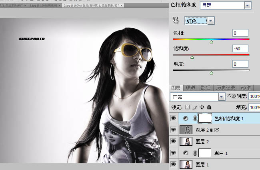The image size is (260, 170).
Task: Switch to the 历史记录 tab
Action: pyautogui.click(x=226, y=88)
